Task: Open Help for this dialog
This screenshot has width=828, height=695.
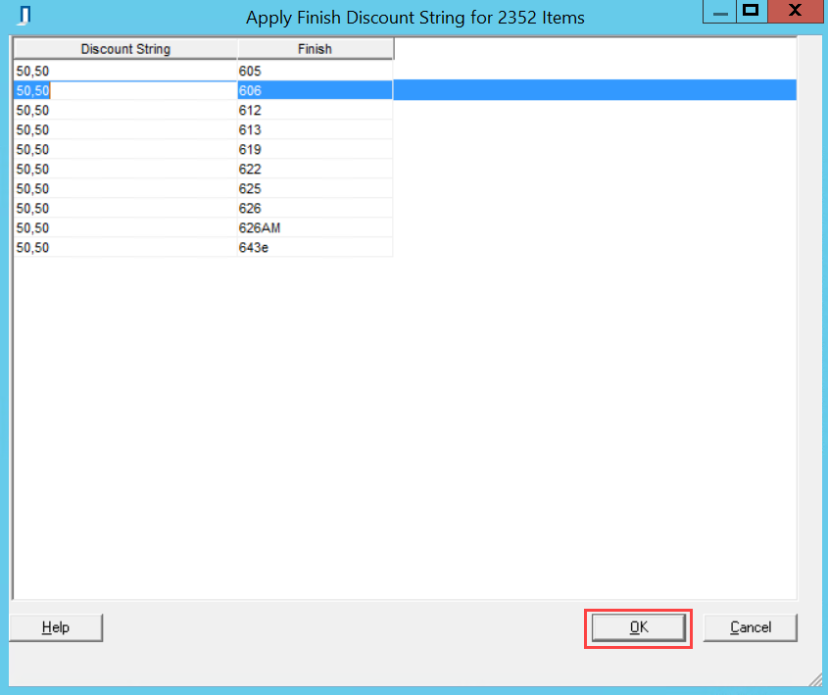Action: (56, 627)
